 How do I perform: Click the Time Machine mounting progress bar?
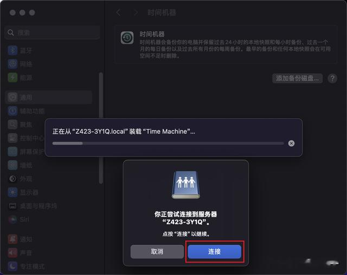pos(168,143)
